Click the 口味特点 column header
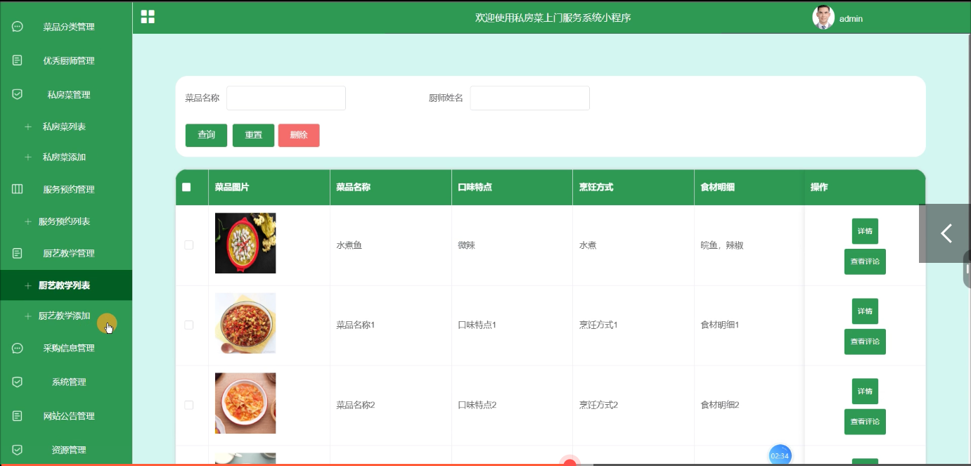The image size is (971, 466). coord(475,187)
